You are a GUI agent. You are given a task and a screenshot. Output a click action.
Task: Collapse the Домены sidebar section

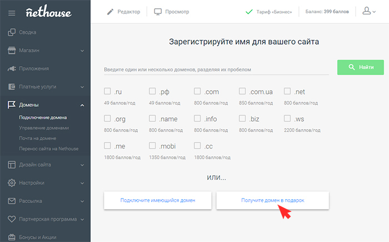[82, 105]
